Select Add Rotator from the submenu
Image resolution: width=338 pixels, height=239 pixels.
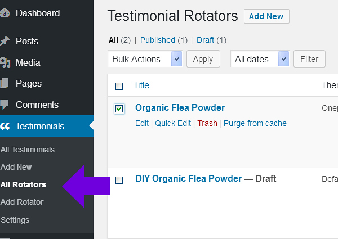pyautogui.click(x=22, y=202)
